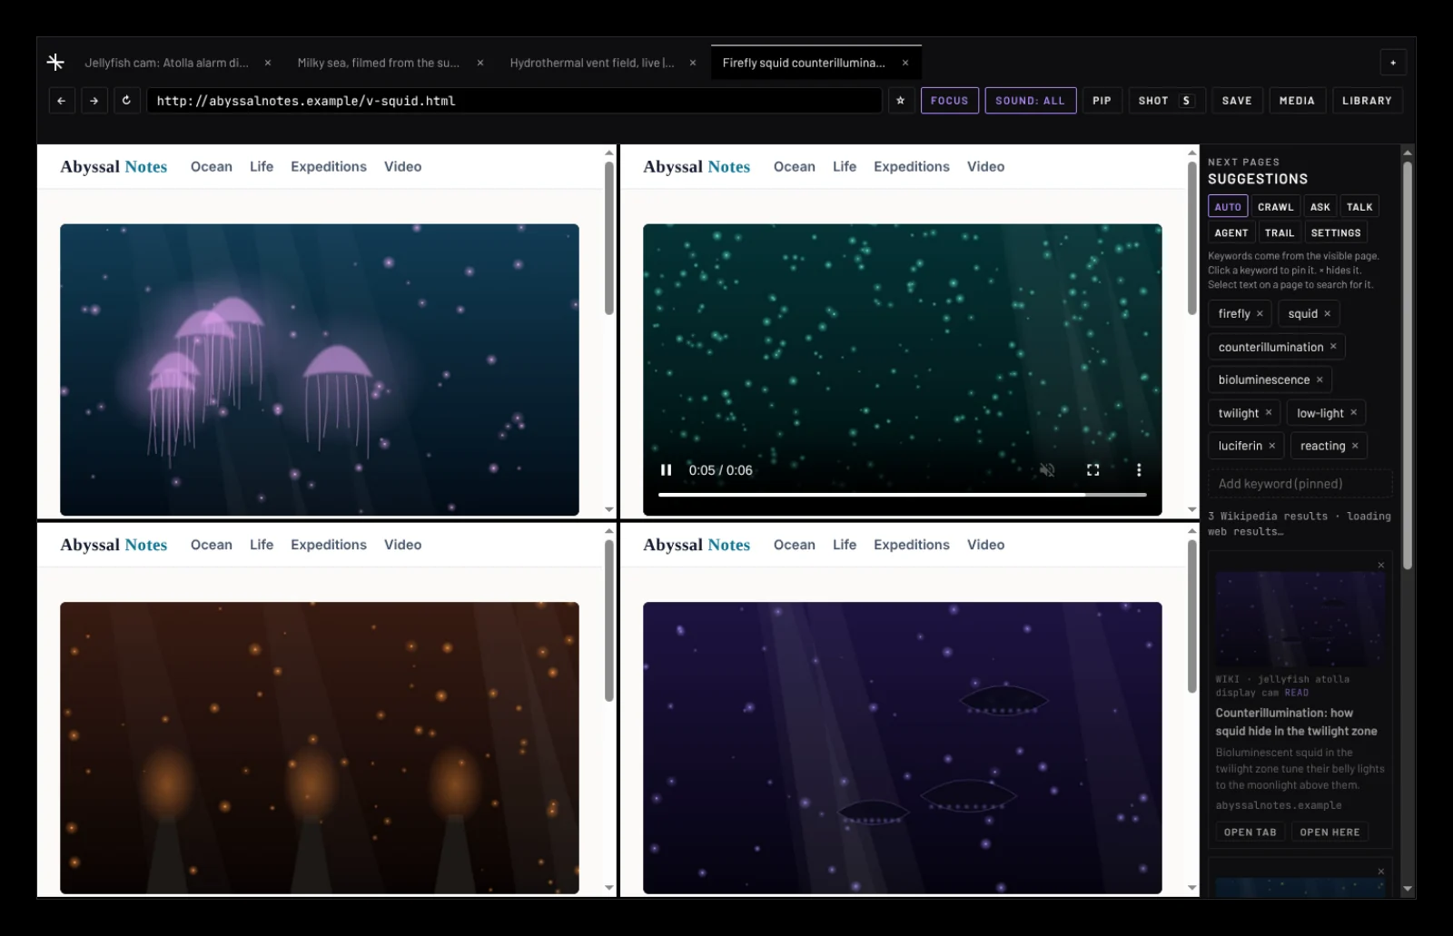Close the Milky sea tab
This screenshot has width=1453, height=936.
480,63
